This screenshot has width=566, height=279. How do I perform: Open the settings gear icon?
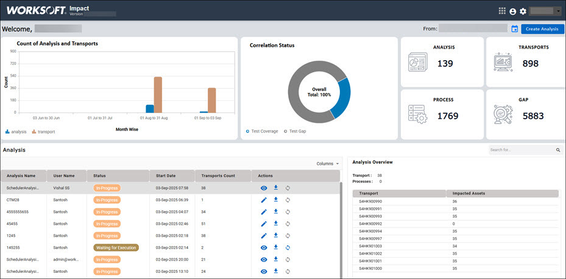pyautogui.click(x=523, y=11)
